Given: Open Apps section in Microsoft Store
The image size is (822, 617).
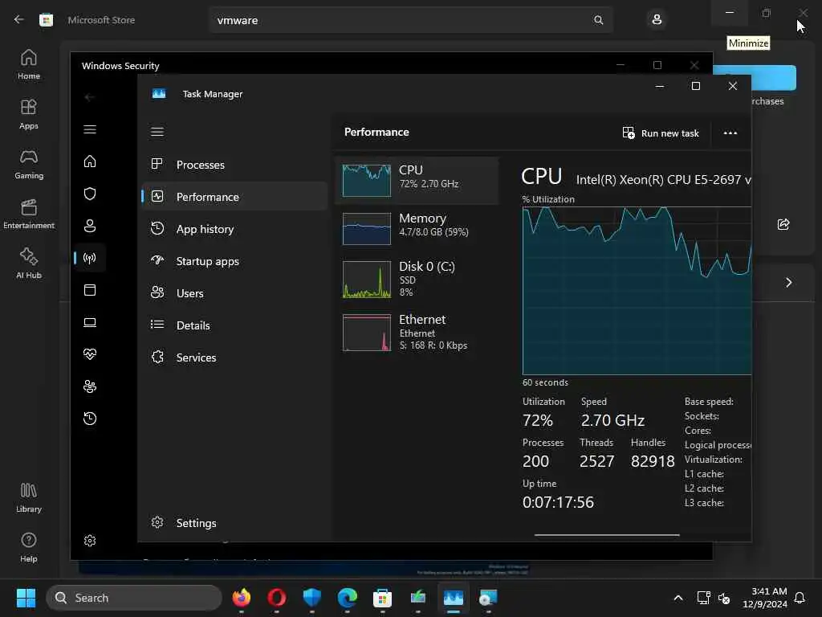Looking at the screenshot, I should (29, 114).
